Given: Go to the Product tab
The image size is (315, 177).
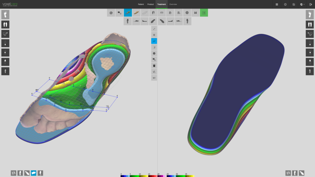Looking at the screenshot, I should pos(150,4).
